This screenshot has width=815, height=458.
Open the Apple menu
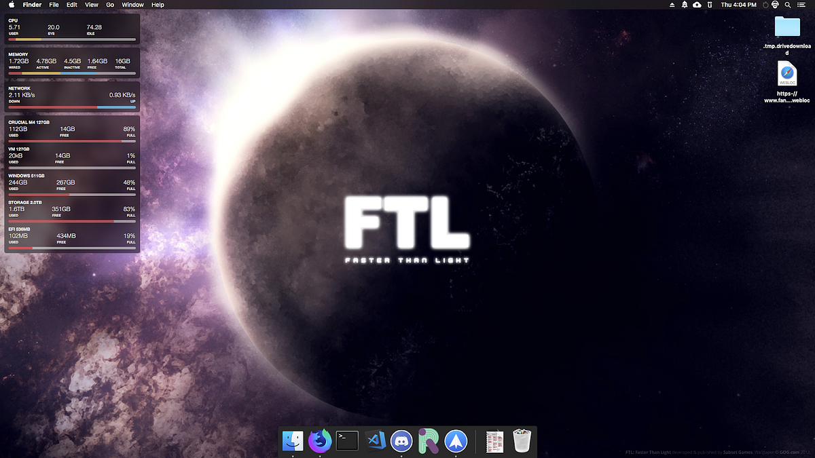[12, 5]
